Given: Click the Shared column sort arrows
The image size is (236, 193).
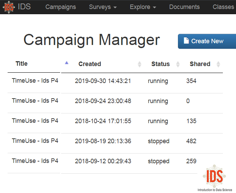Looking at the screenshot, I should pyautogui.click(x=218, y=64).
